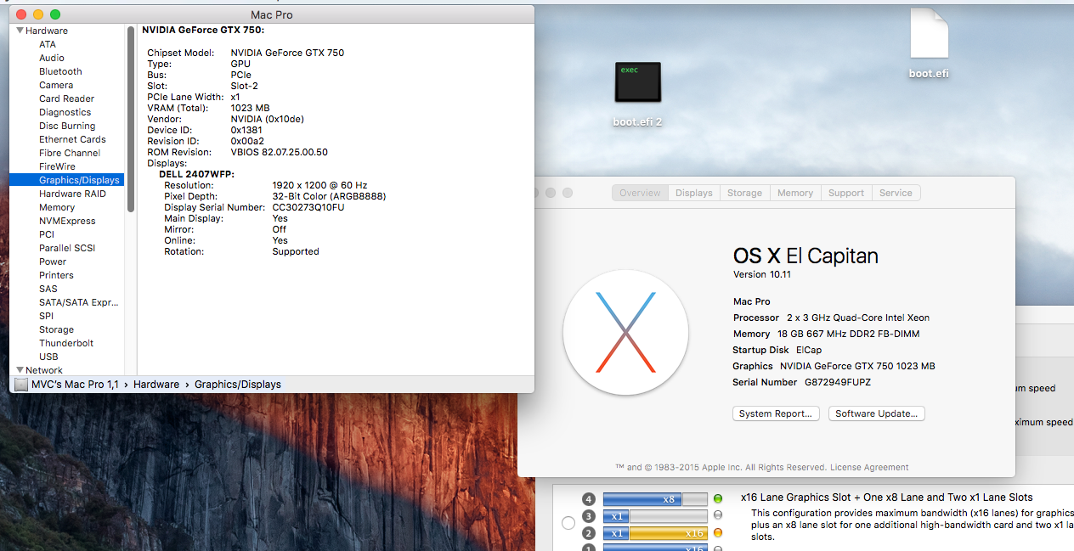The image size is (1074, 551).
Task: Select Parallel SCSI in the sidebar
Action: [x=67, y=248]
